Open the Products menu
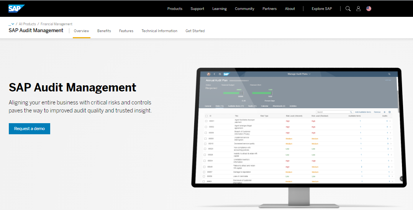This screenshot has width=413, height=210. click(x=175, y=9)
